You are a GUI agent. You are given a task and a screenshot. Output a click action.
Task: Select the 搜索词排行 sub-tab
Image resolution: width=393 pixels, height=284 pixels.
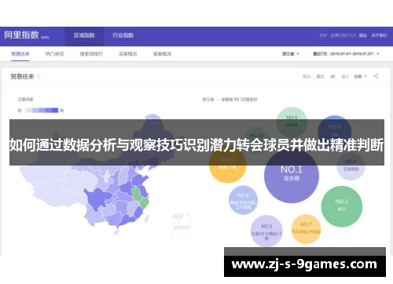point(91,54)
